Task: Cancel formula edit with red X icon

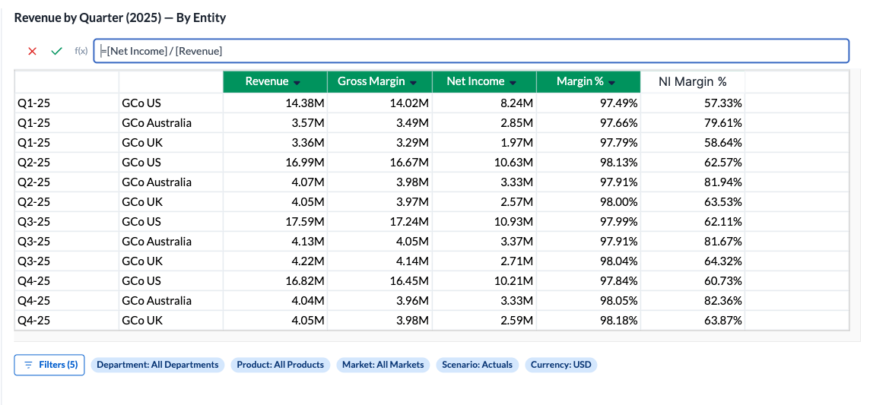Action: tap(32, 51)
